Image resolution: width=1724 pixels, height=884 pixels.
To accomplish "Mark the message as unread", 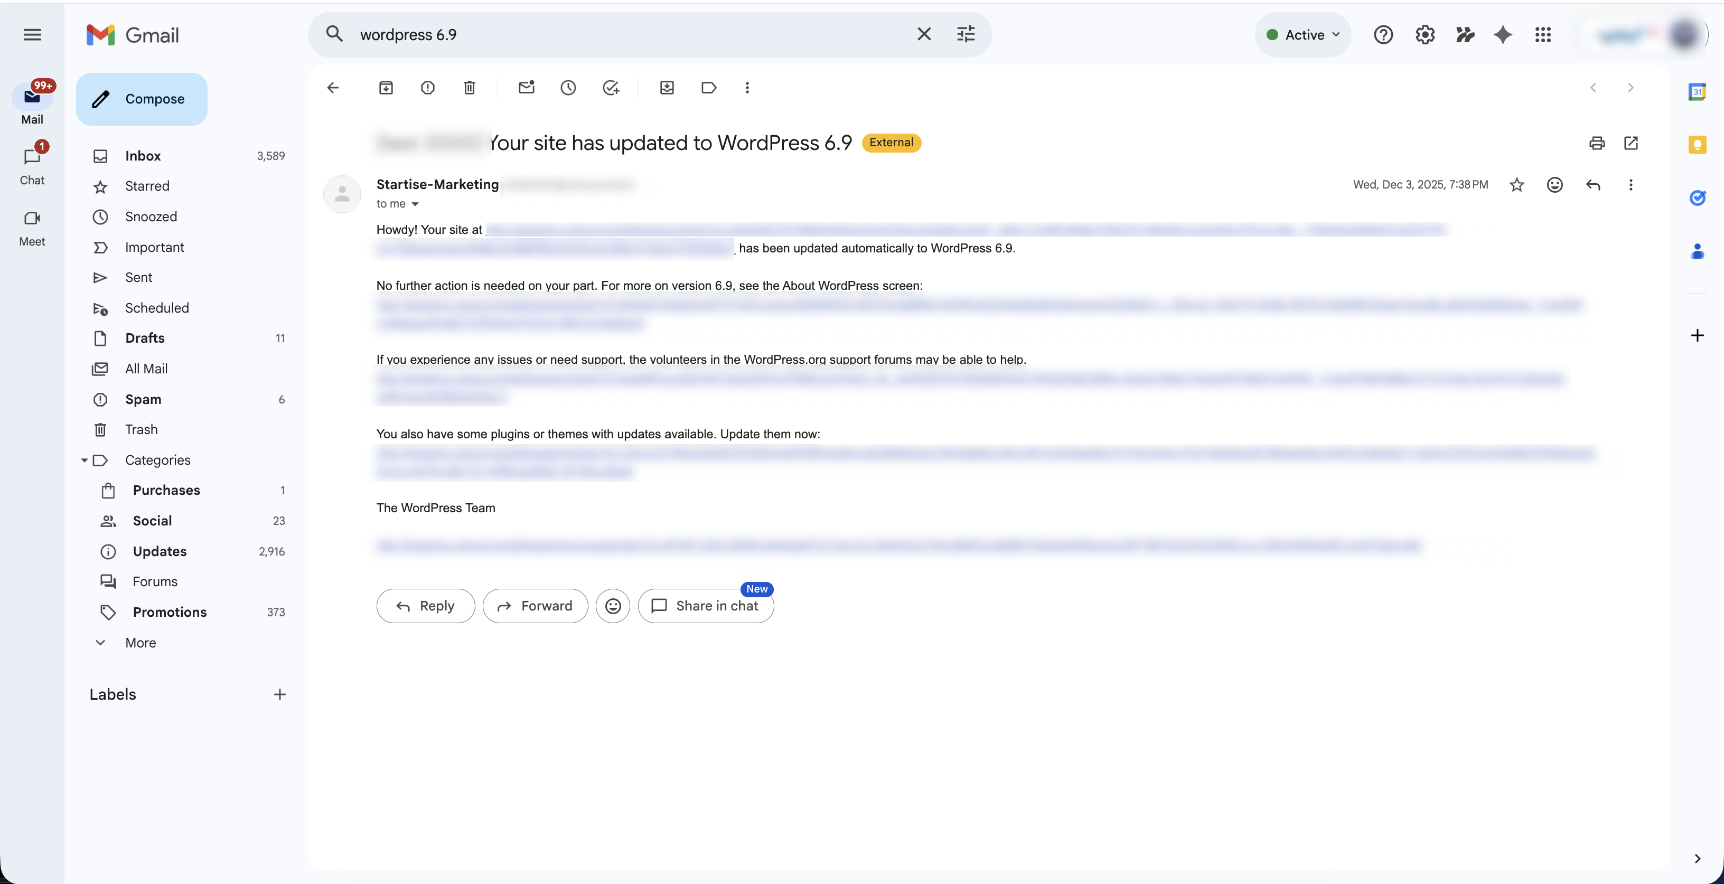I will tap(527, 88).
